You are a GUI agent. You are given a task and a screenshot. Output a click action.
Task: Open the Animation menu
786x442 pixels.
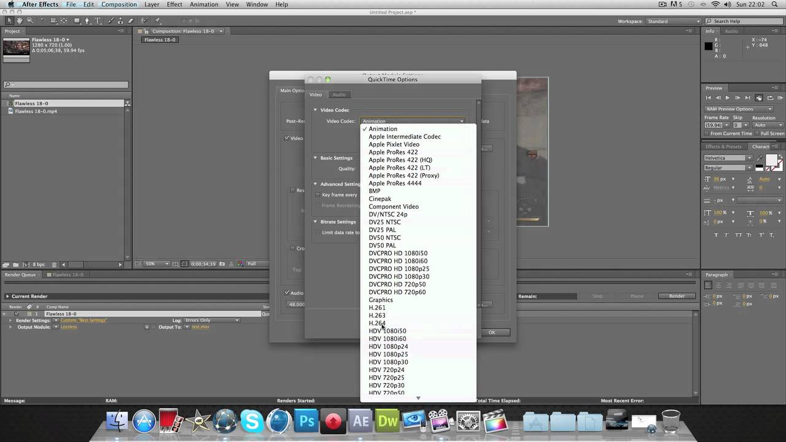tap(204, 4)
